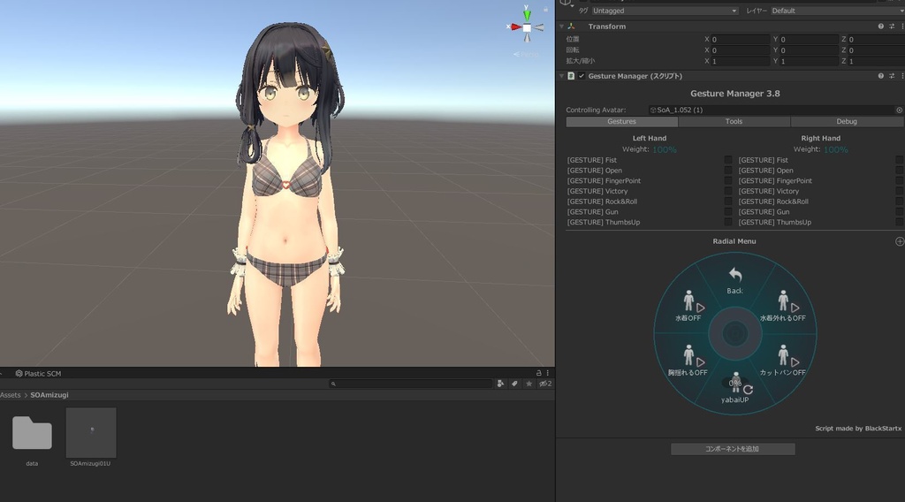Select yabaiUP radial puppet item
This screenshot has height=502, width=905.
[x=734, y=388]
